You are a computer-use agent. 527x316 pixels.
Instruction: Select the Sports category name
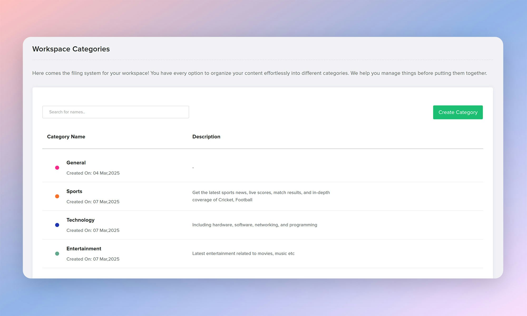(x=74, y=191)
